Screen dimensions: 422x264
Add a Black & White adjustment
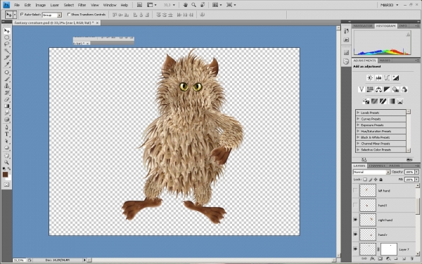click(387, 89)
